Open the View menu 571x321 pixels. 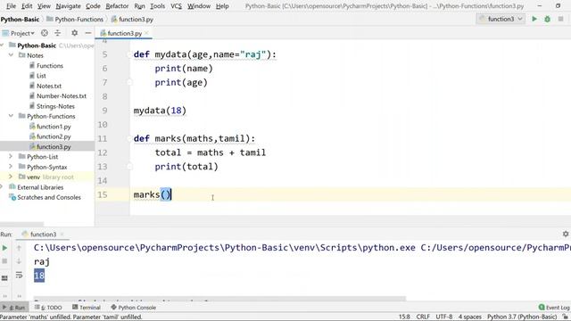(x=44, y=6)
